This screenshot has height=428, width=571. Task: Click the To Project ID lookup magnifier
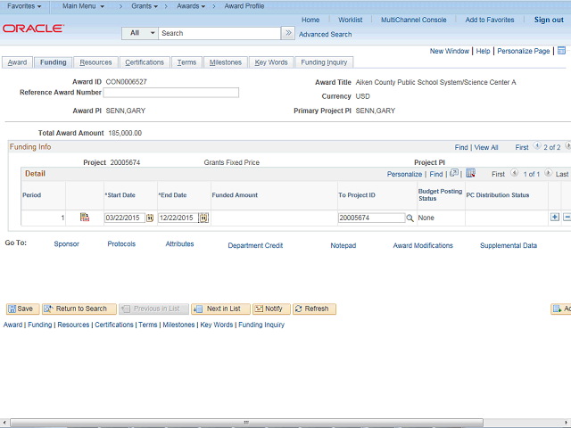coord(410,218)
